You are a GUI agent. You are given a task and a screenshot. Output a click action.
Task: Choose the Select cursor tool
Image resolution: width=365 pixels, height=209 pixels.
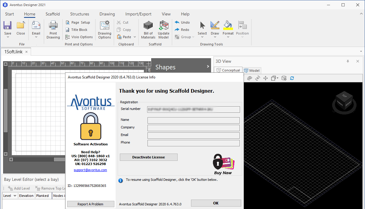tap(202, 25)
